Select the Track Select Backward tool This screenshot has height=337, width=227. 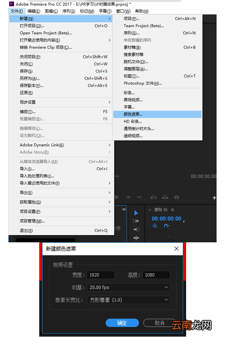pyautogui.click(x=136, y=229)
